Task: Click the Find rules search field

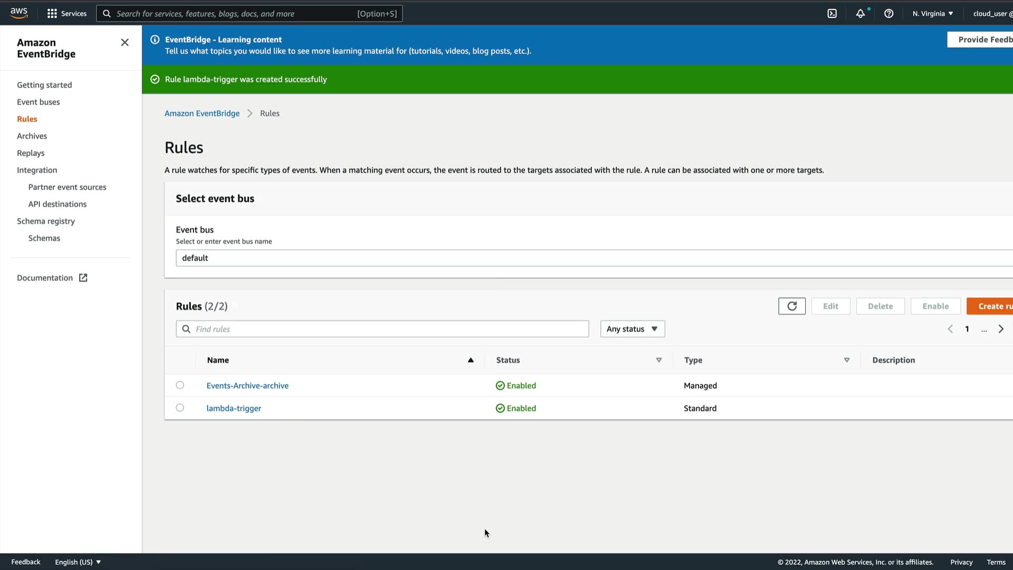Action: point(383,329)
